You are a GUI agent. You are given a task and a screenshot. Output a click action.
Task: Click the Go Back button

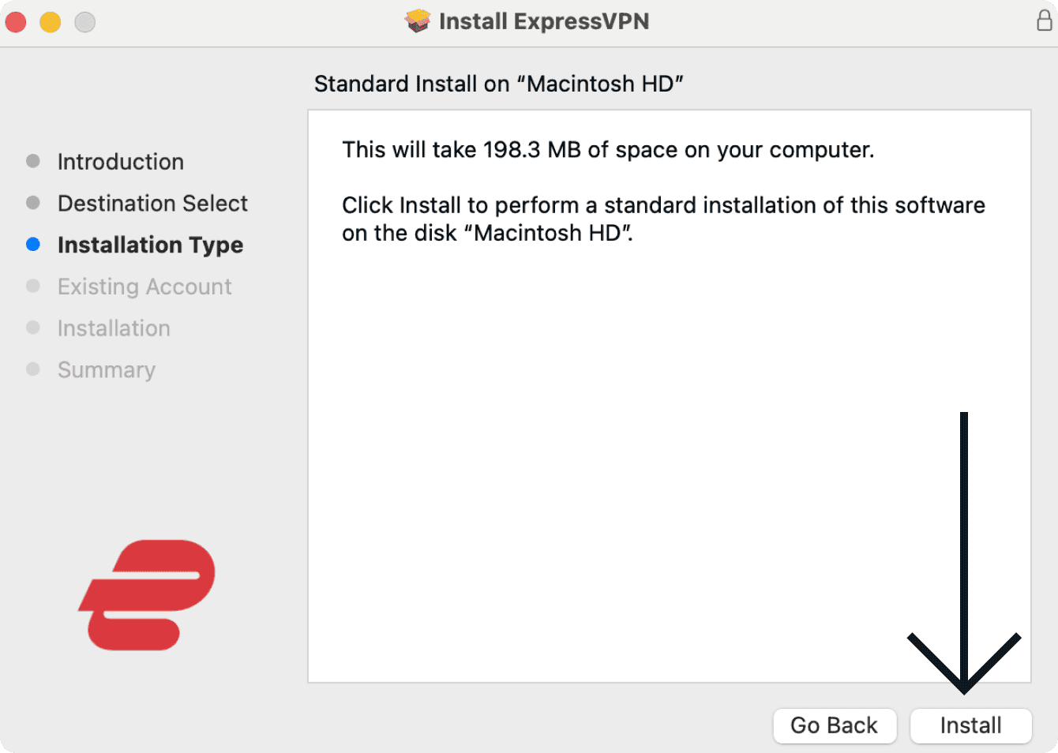pyautogui.click(x=834, y=725)
